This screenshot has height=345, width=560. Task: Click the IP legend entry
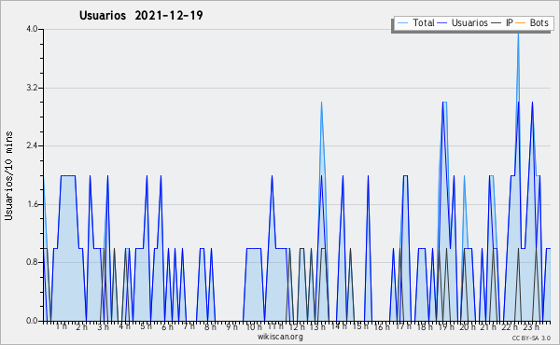[502, 22]
